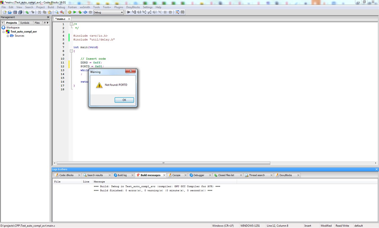
Task: Open Find with the magnifier icon
Action: pos(57,12)
